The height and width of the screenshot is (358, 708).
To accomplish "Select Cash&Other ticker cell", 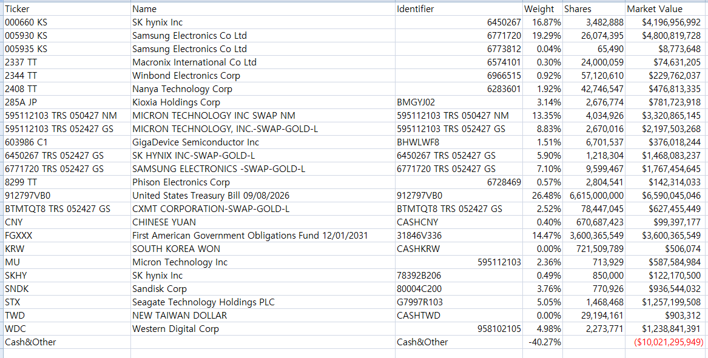I will [67, 342].
